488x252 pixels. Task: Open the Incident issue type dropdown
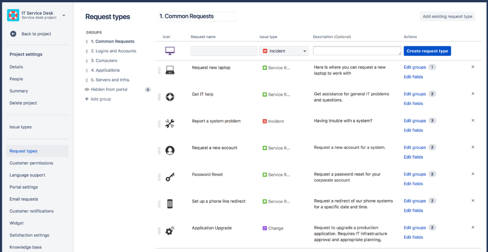tap(284, 51)
